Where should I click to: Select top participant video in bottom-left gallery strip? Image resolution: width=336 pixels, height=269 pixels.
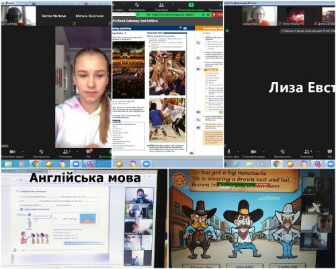tap(139, 196)
